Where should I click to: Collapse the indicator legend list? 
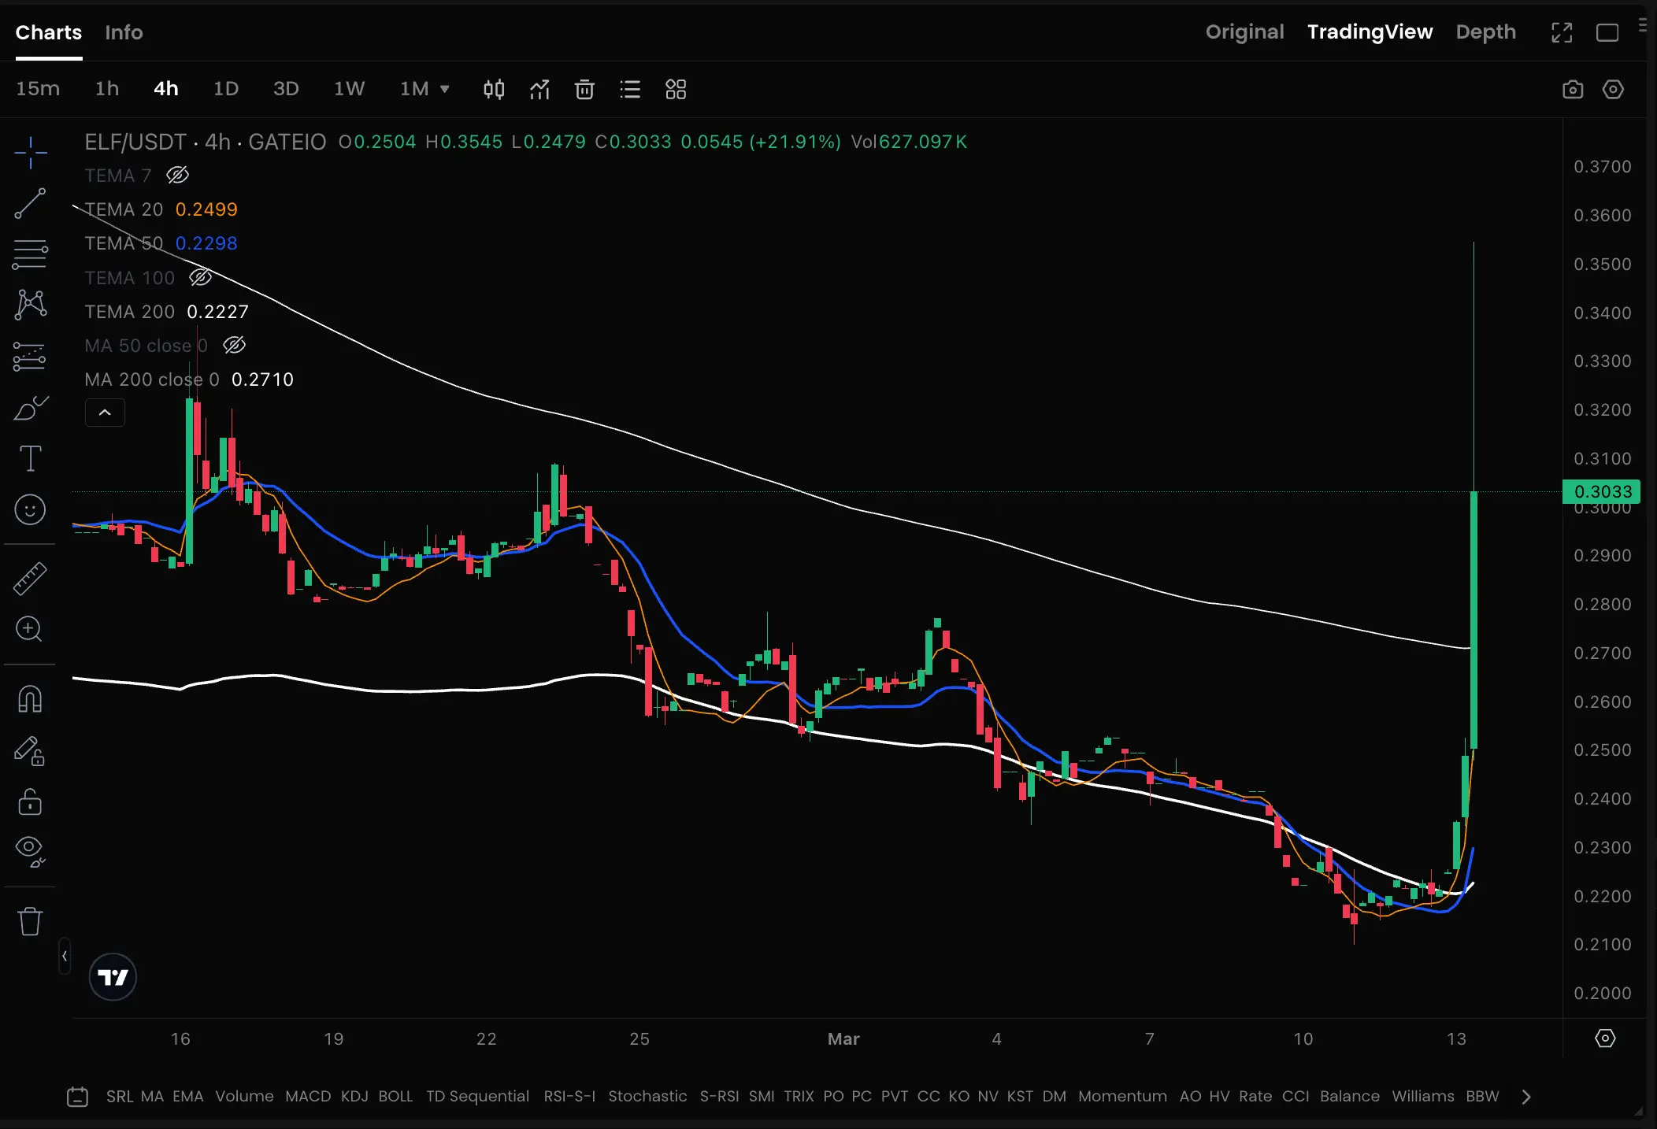click(x=105, y=413)
